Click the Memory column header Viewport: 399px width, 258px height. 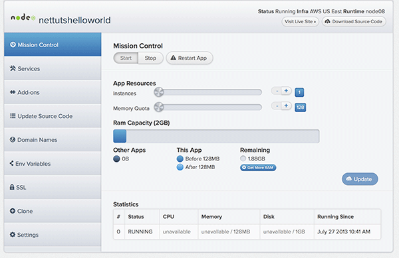click(229, 217)
